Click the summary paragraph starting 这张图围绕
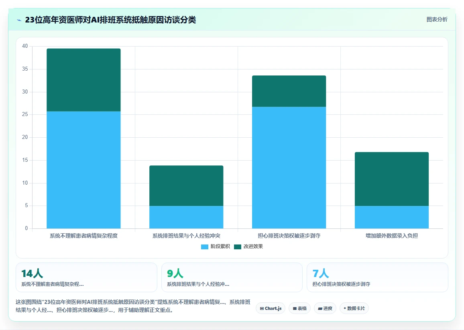Viewport: 464px width, 330px height. coord(133,306)
